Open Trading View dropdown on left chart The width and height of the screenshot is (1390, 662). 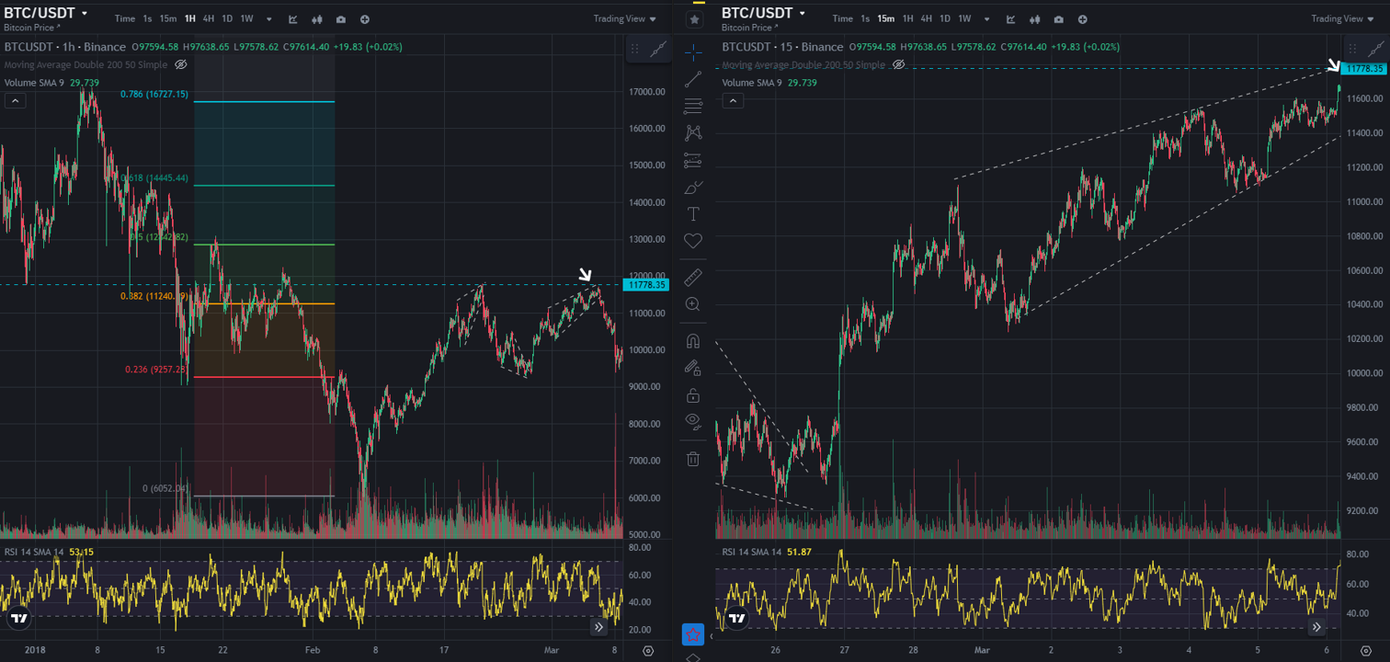(x=625, y=18)
